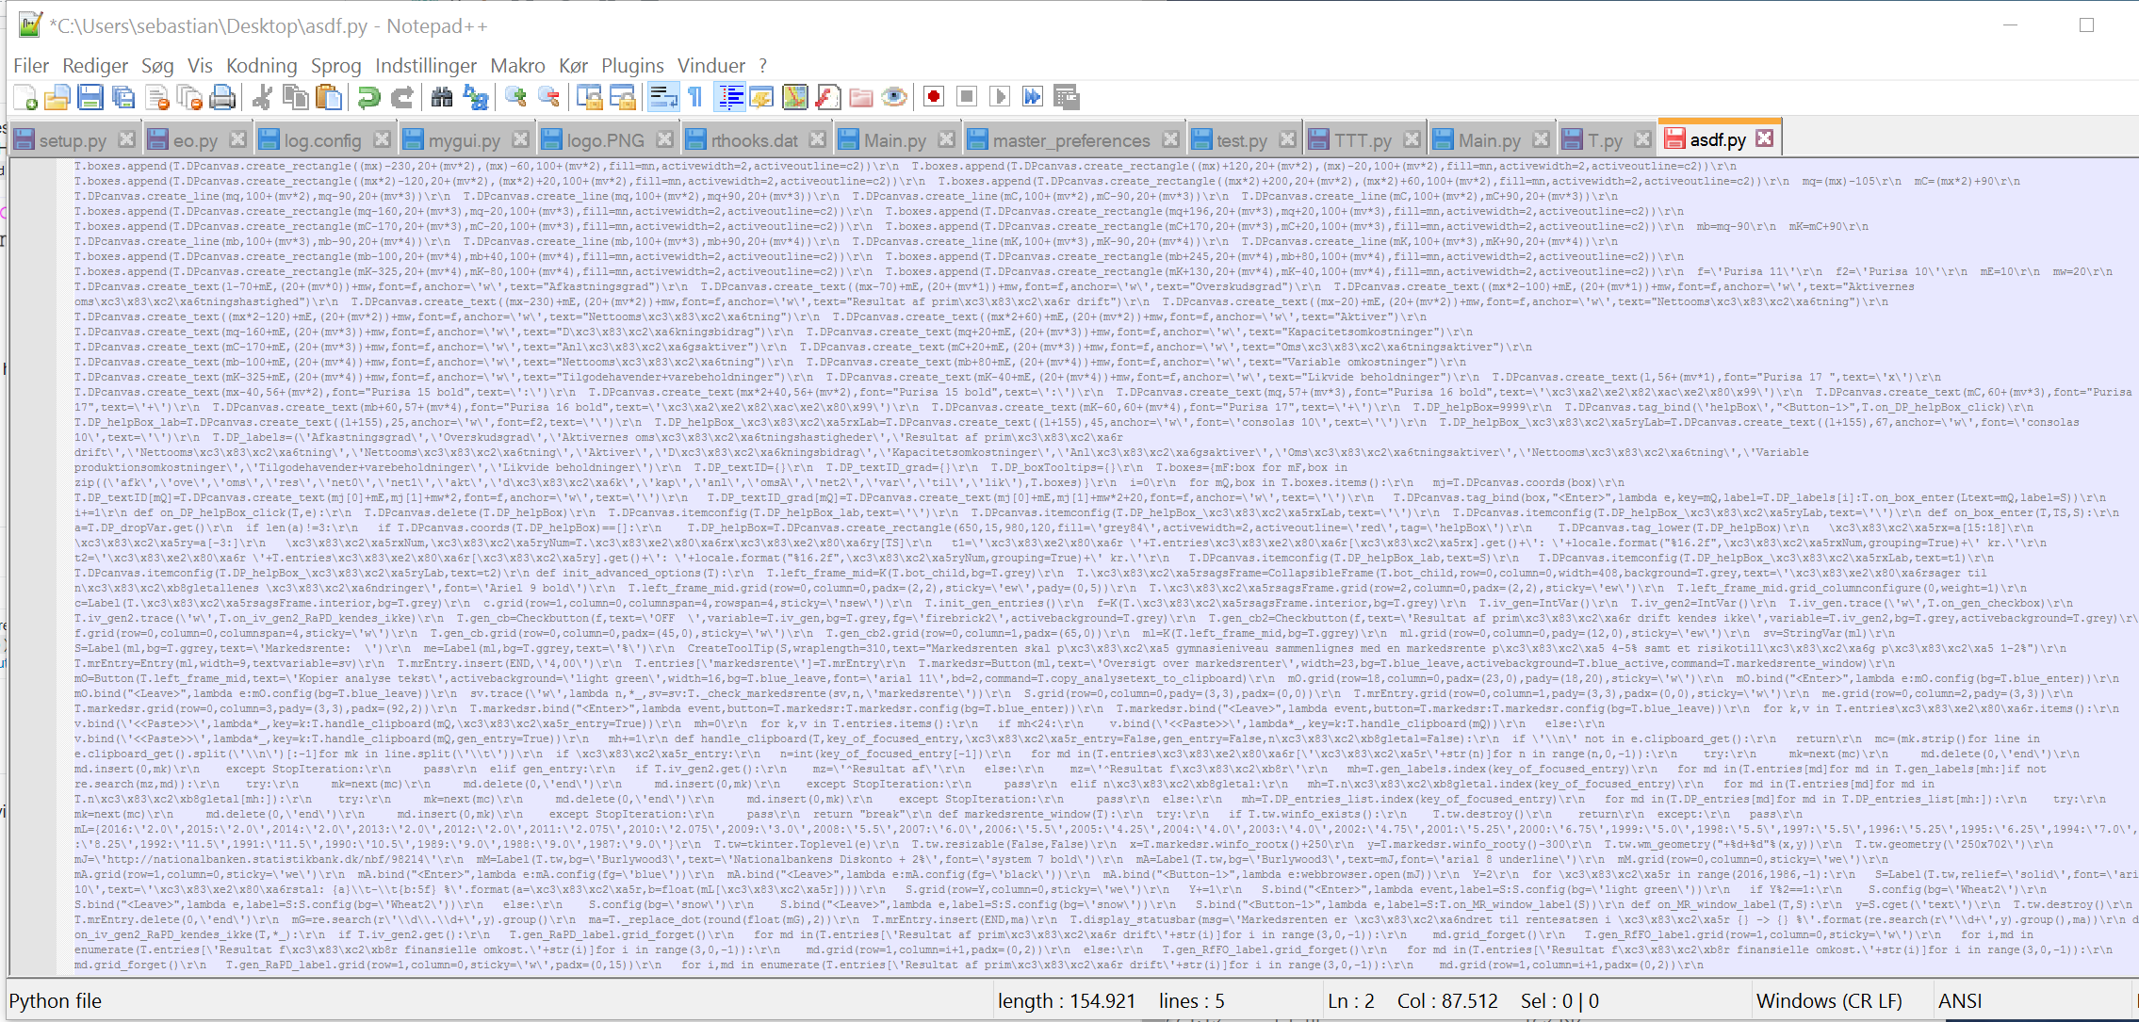Open the Sprog menu
Image resolution: width=2139 pixels, height=1022 pixels.
[x=335, y=66]
